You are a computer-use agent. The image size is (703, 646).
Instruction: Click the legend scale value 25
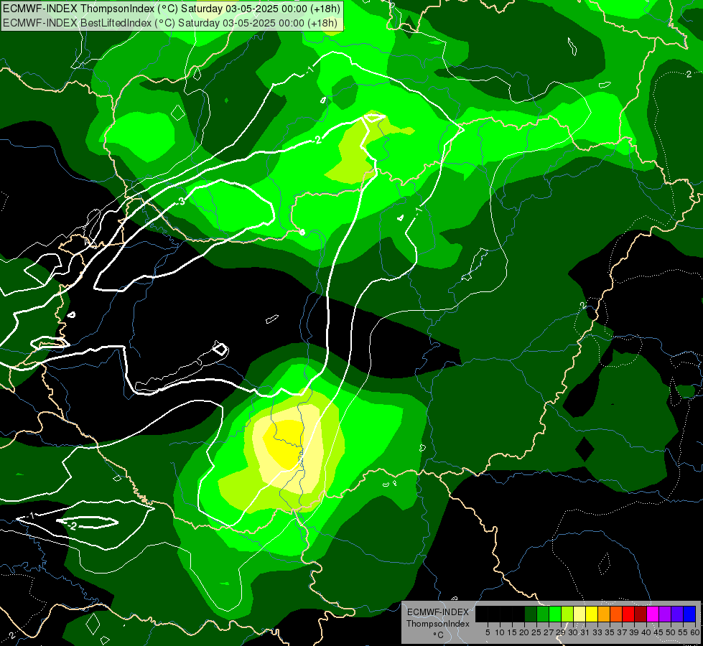(x=536, y=632)
